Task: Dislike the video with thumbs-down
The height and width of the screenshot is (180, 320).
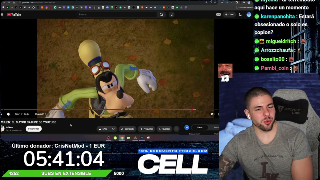Action: coord(113,129)
